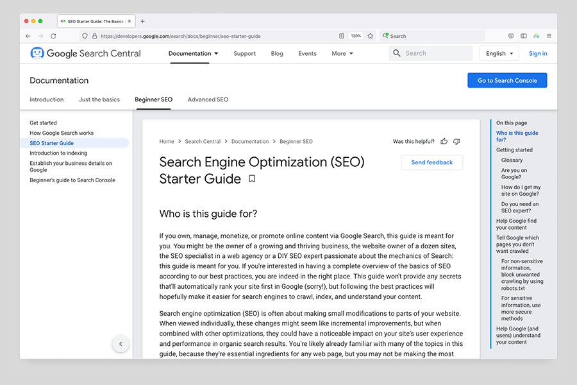577x385 pixels.
Task: Open the Pocket save icon
Action: (511, 36)
